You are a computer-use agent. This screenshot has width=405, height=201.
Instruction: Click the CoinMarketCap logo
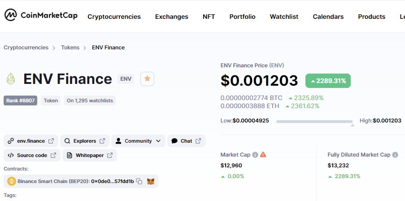tap(41, 15)
